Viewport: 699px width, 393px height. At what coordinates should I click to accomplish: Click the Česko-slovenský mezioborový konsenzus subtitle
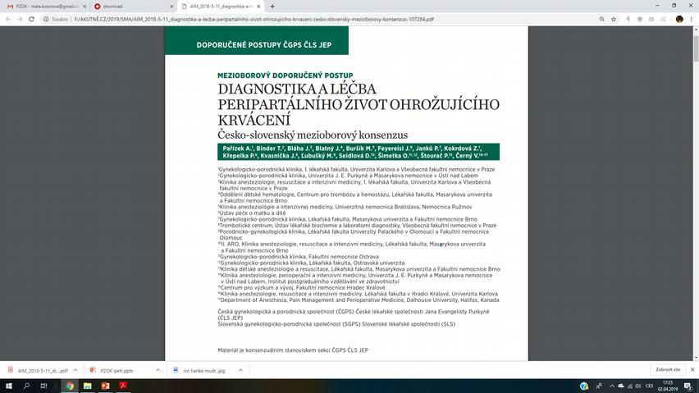tap(313, 135)
